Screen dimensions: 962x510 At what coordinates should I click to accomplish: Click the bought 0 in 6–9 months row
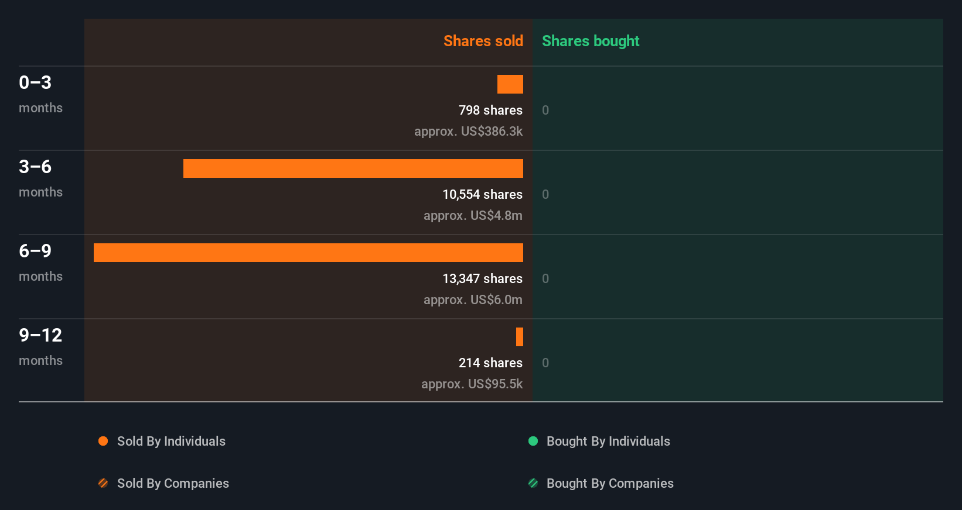click(545, 278)
